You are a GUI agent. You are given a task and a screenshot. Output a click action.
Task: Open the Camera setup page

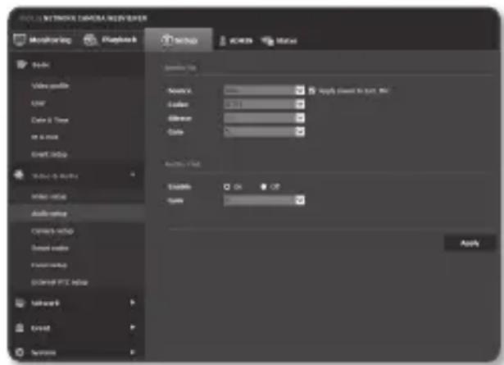pyautogui.click(x=52, y=231)
